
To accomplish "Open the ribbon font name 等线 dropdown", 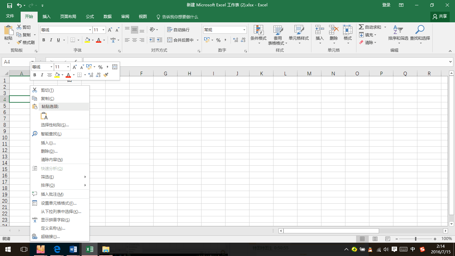I will pos(89,30).
